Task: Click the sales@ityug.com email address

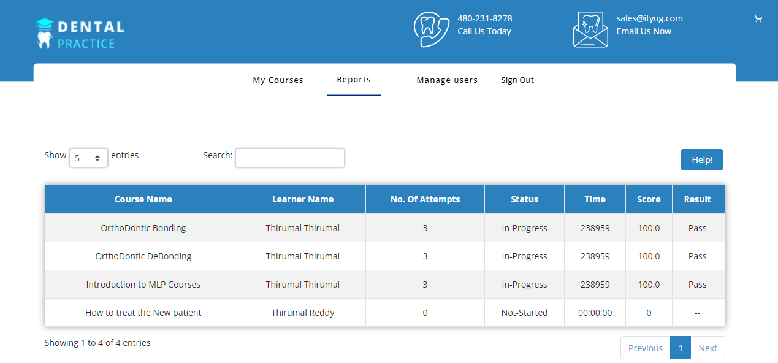Action: coord(649,18)
